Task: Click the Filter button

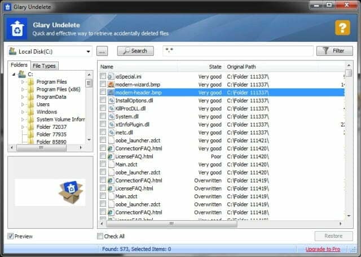Action: pos(333,51)
